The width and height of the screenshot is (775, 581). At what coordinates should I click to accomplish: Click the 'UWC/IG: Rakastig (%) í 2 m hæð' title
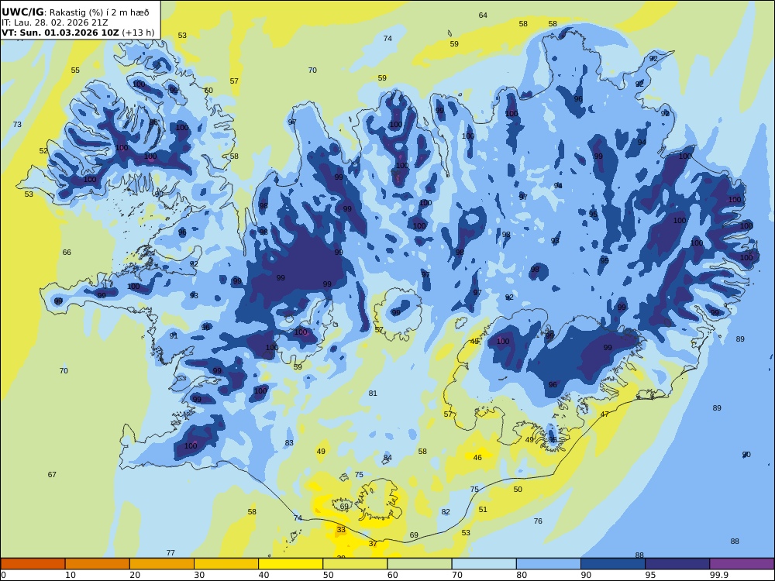pyautogui.click(x=75, y=12)
